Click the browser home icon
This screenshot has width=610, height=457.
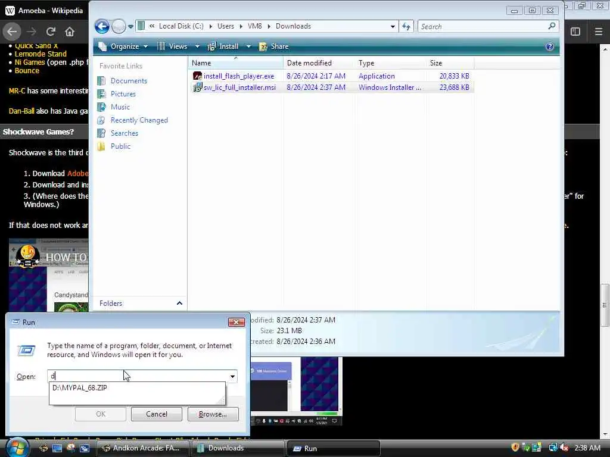coord(70,32)
